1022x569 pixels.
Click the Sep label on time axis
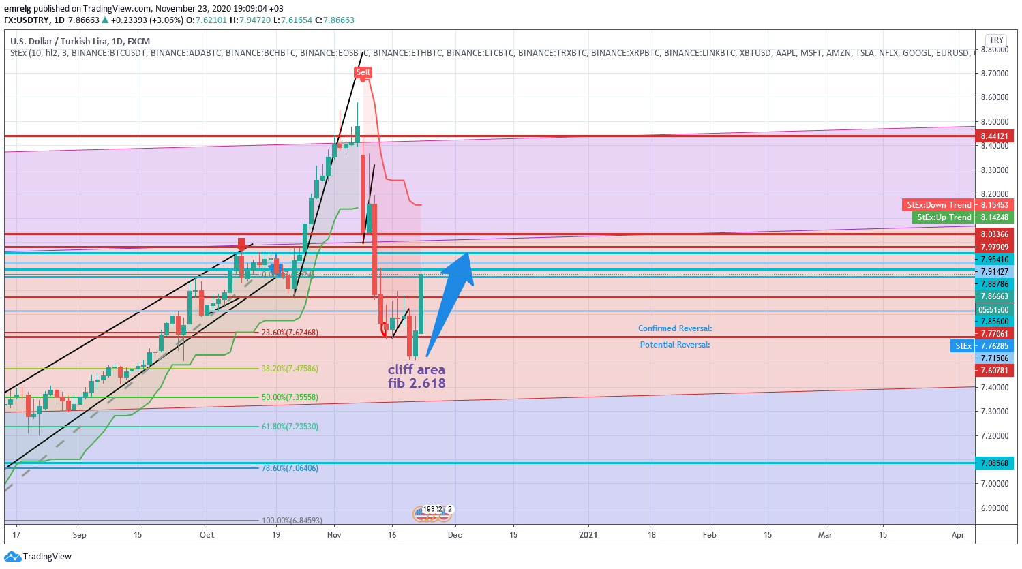click(x=80, y=535)
